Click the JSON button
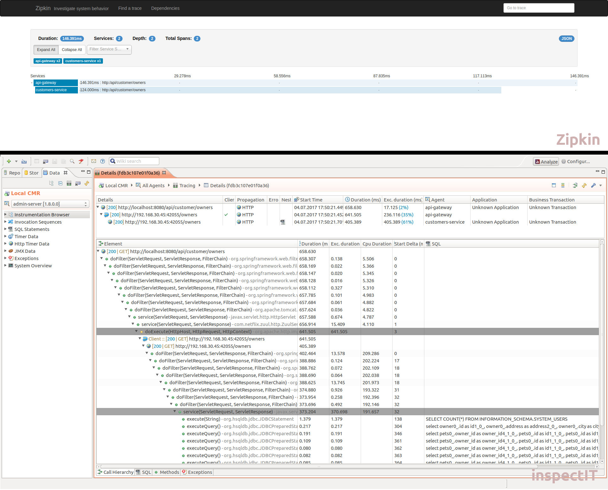Image resolution: width=608 pixels, height=490 pixels. tap(566, 39)
